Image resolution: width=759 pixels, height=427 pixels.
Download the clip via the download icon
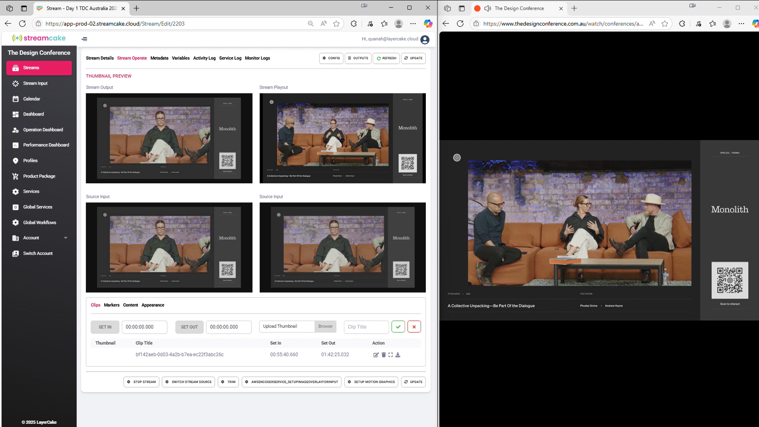click(398, 355)
